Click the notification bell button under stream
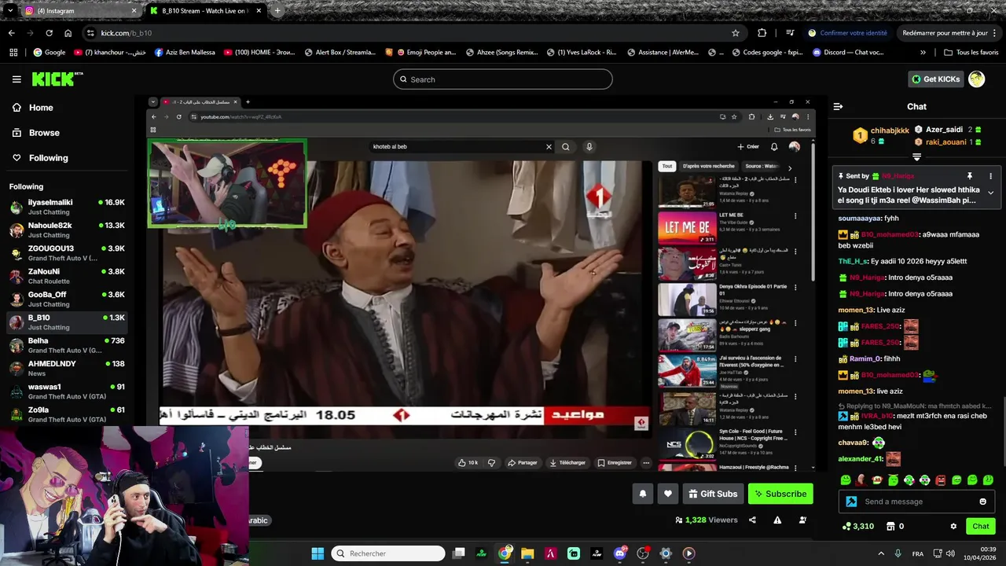This screenshot has height=566, width=1006. pyautogui.click(x=643, y=494)
